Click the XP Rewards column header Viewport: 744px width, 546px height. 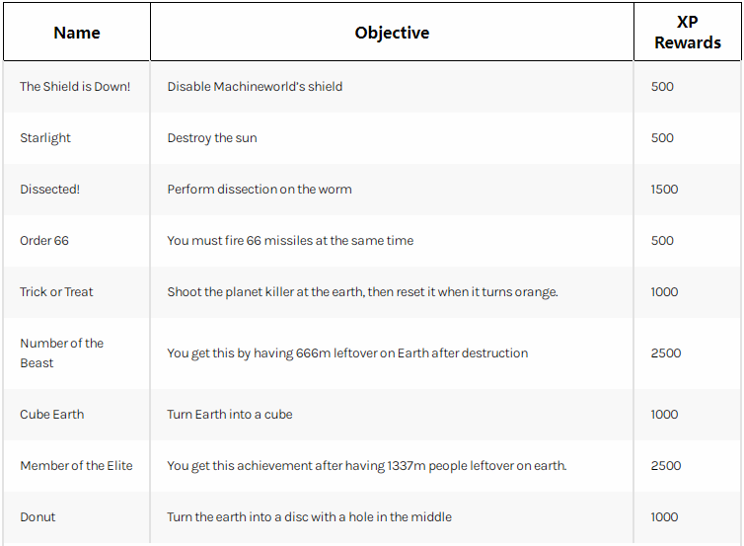[688, 33]
